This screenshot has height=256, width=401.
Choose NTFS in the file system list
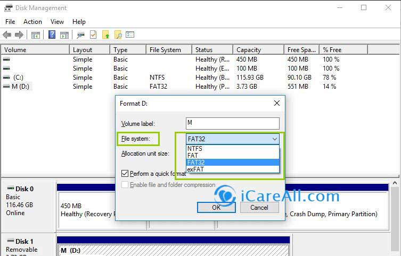tap(233, 148)
